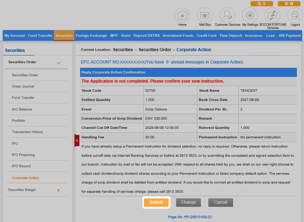Image resolution: width=304 pixels, height=222 pixels.
Task: Submit the corporate action instruction
Action: click(156, 202)
